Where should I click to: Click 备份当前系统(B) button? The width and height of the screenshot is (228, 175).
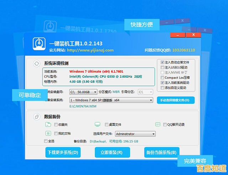[162, 153]
